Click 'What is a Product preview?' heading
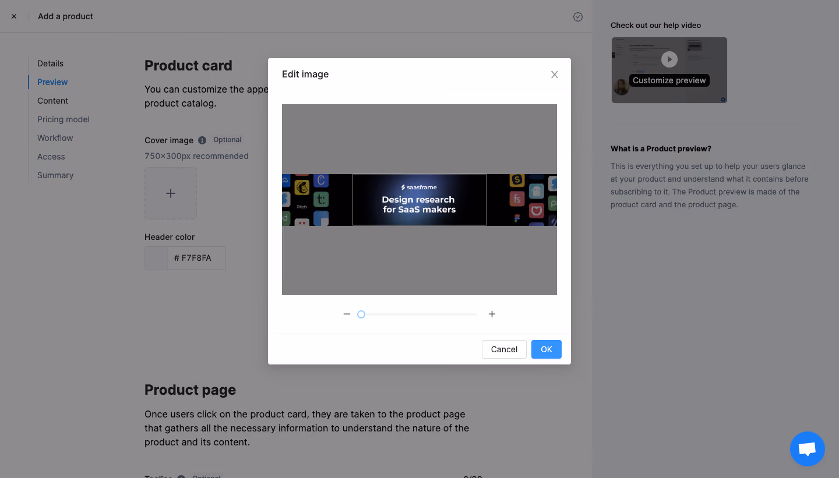This screenshot has width=839, height=478. pyautogui.click(x=661, y=149)
